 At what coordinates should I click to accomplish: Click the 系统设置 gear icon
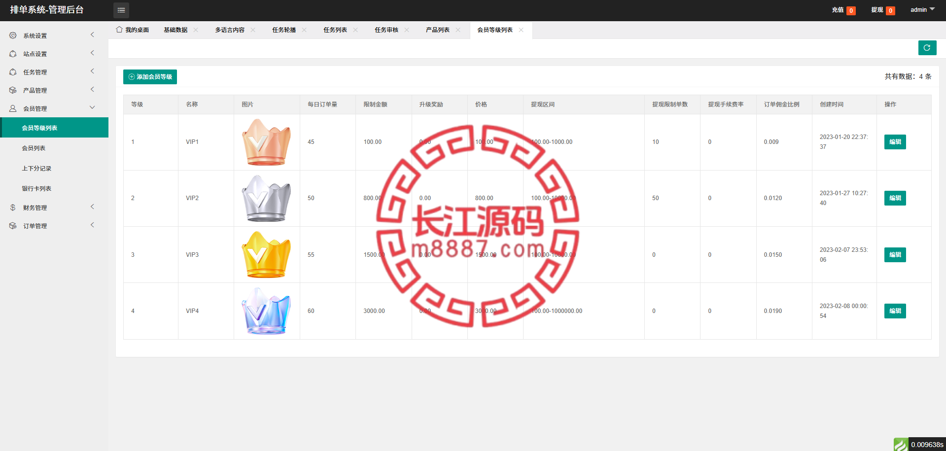click(13, 35)
